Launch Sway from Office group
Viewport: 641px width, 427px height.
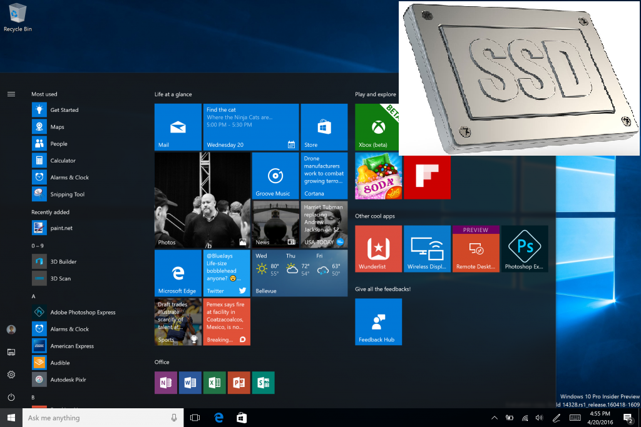264,383
